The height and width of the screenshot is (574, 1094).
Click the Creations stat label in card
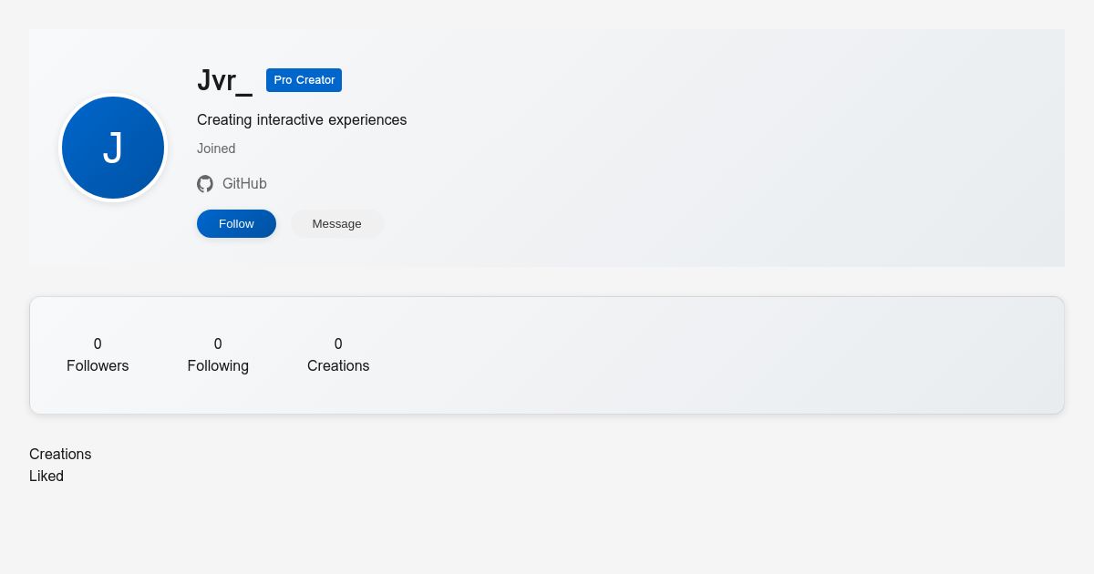click(338, 365)
